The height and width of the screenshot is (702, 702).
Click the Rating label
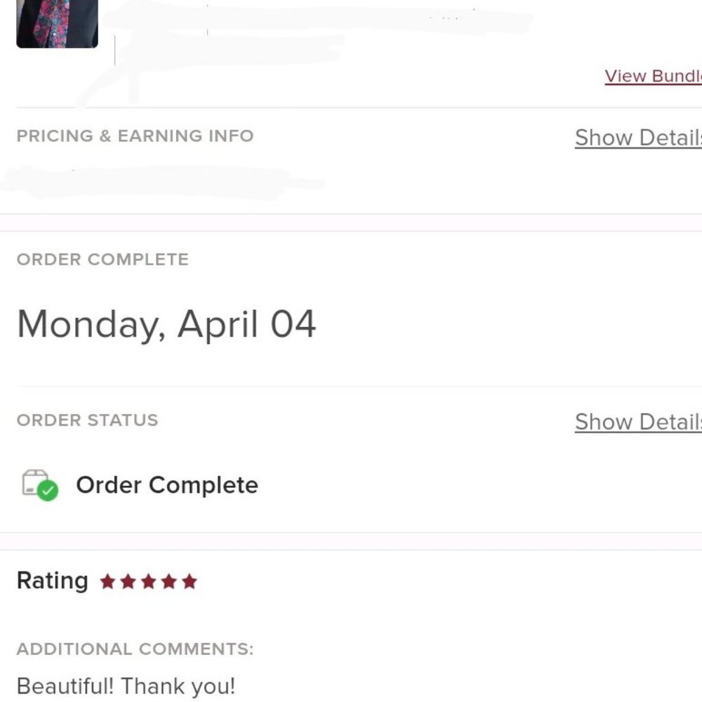click(52, 581)
